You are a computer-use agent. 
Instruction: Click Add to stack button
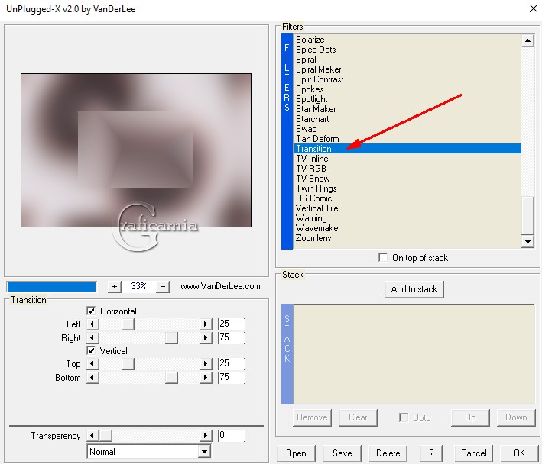click(414, 289)
